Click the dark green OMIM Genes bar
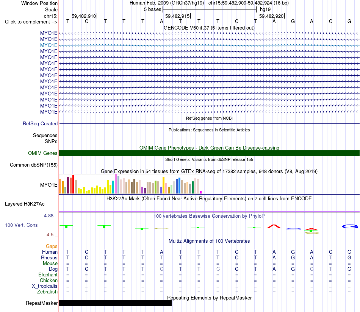The image size is (360, 312). (209, 153)
